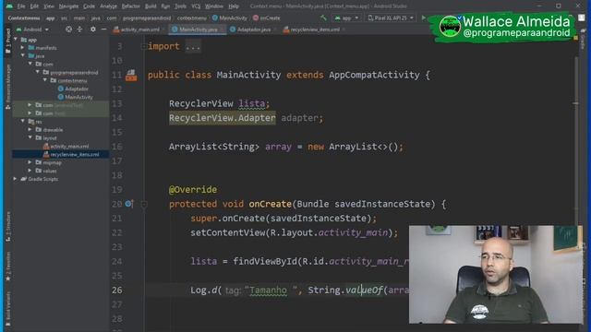The width and height of the screenshot is (591, 332).
Task: Click 'AppCompatActivity' in the class declaration
Action: point(374,75)
